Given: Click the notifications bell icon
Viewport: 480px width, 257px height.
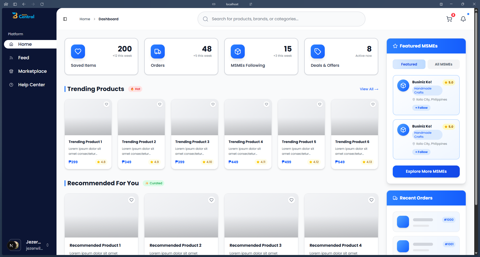Looking at the screenshot, I should [x=463, y=19].
